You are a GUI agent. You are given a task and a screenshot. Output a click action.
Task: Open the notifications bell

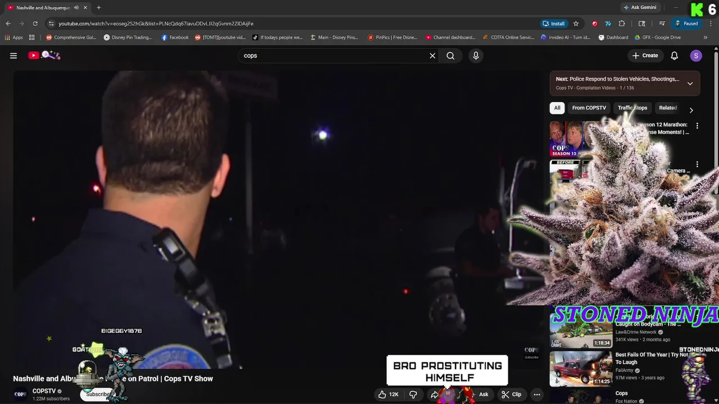coord(675,56)
